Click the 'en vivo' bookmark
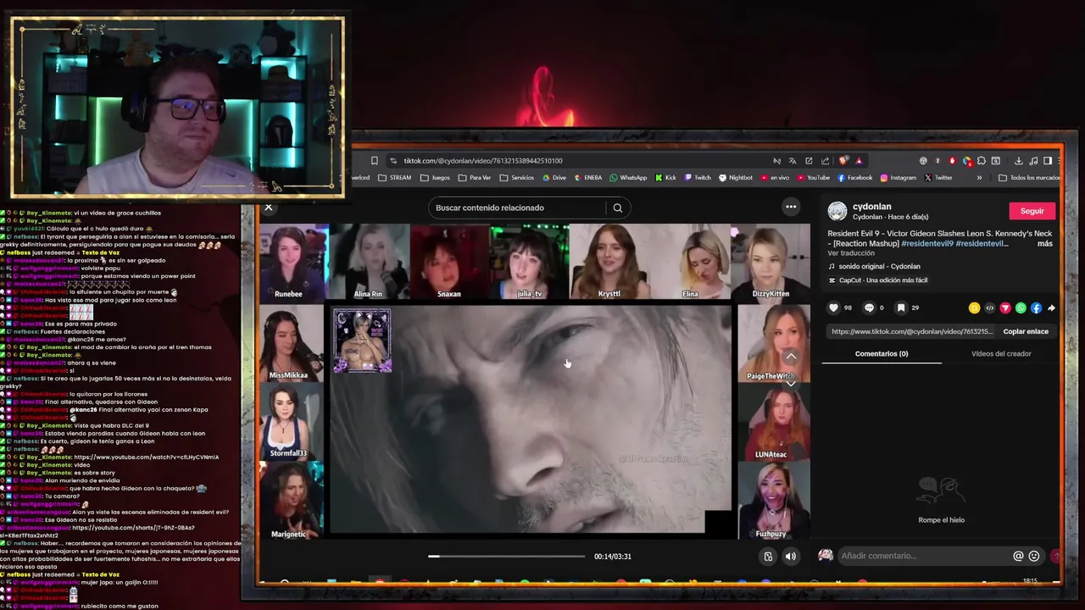 (775, 178)
